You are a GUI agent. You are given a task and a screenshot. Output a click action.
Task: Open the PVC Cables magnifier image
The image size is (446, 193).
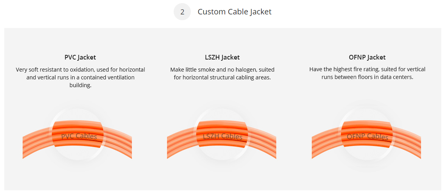(78, 135)
